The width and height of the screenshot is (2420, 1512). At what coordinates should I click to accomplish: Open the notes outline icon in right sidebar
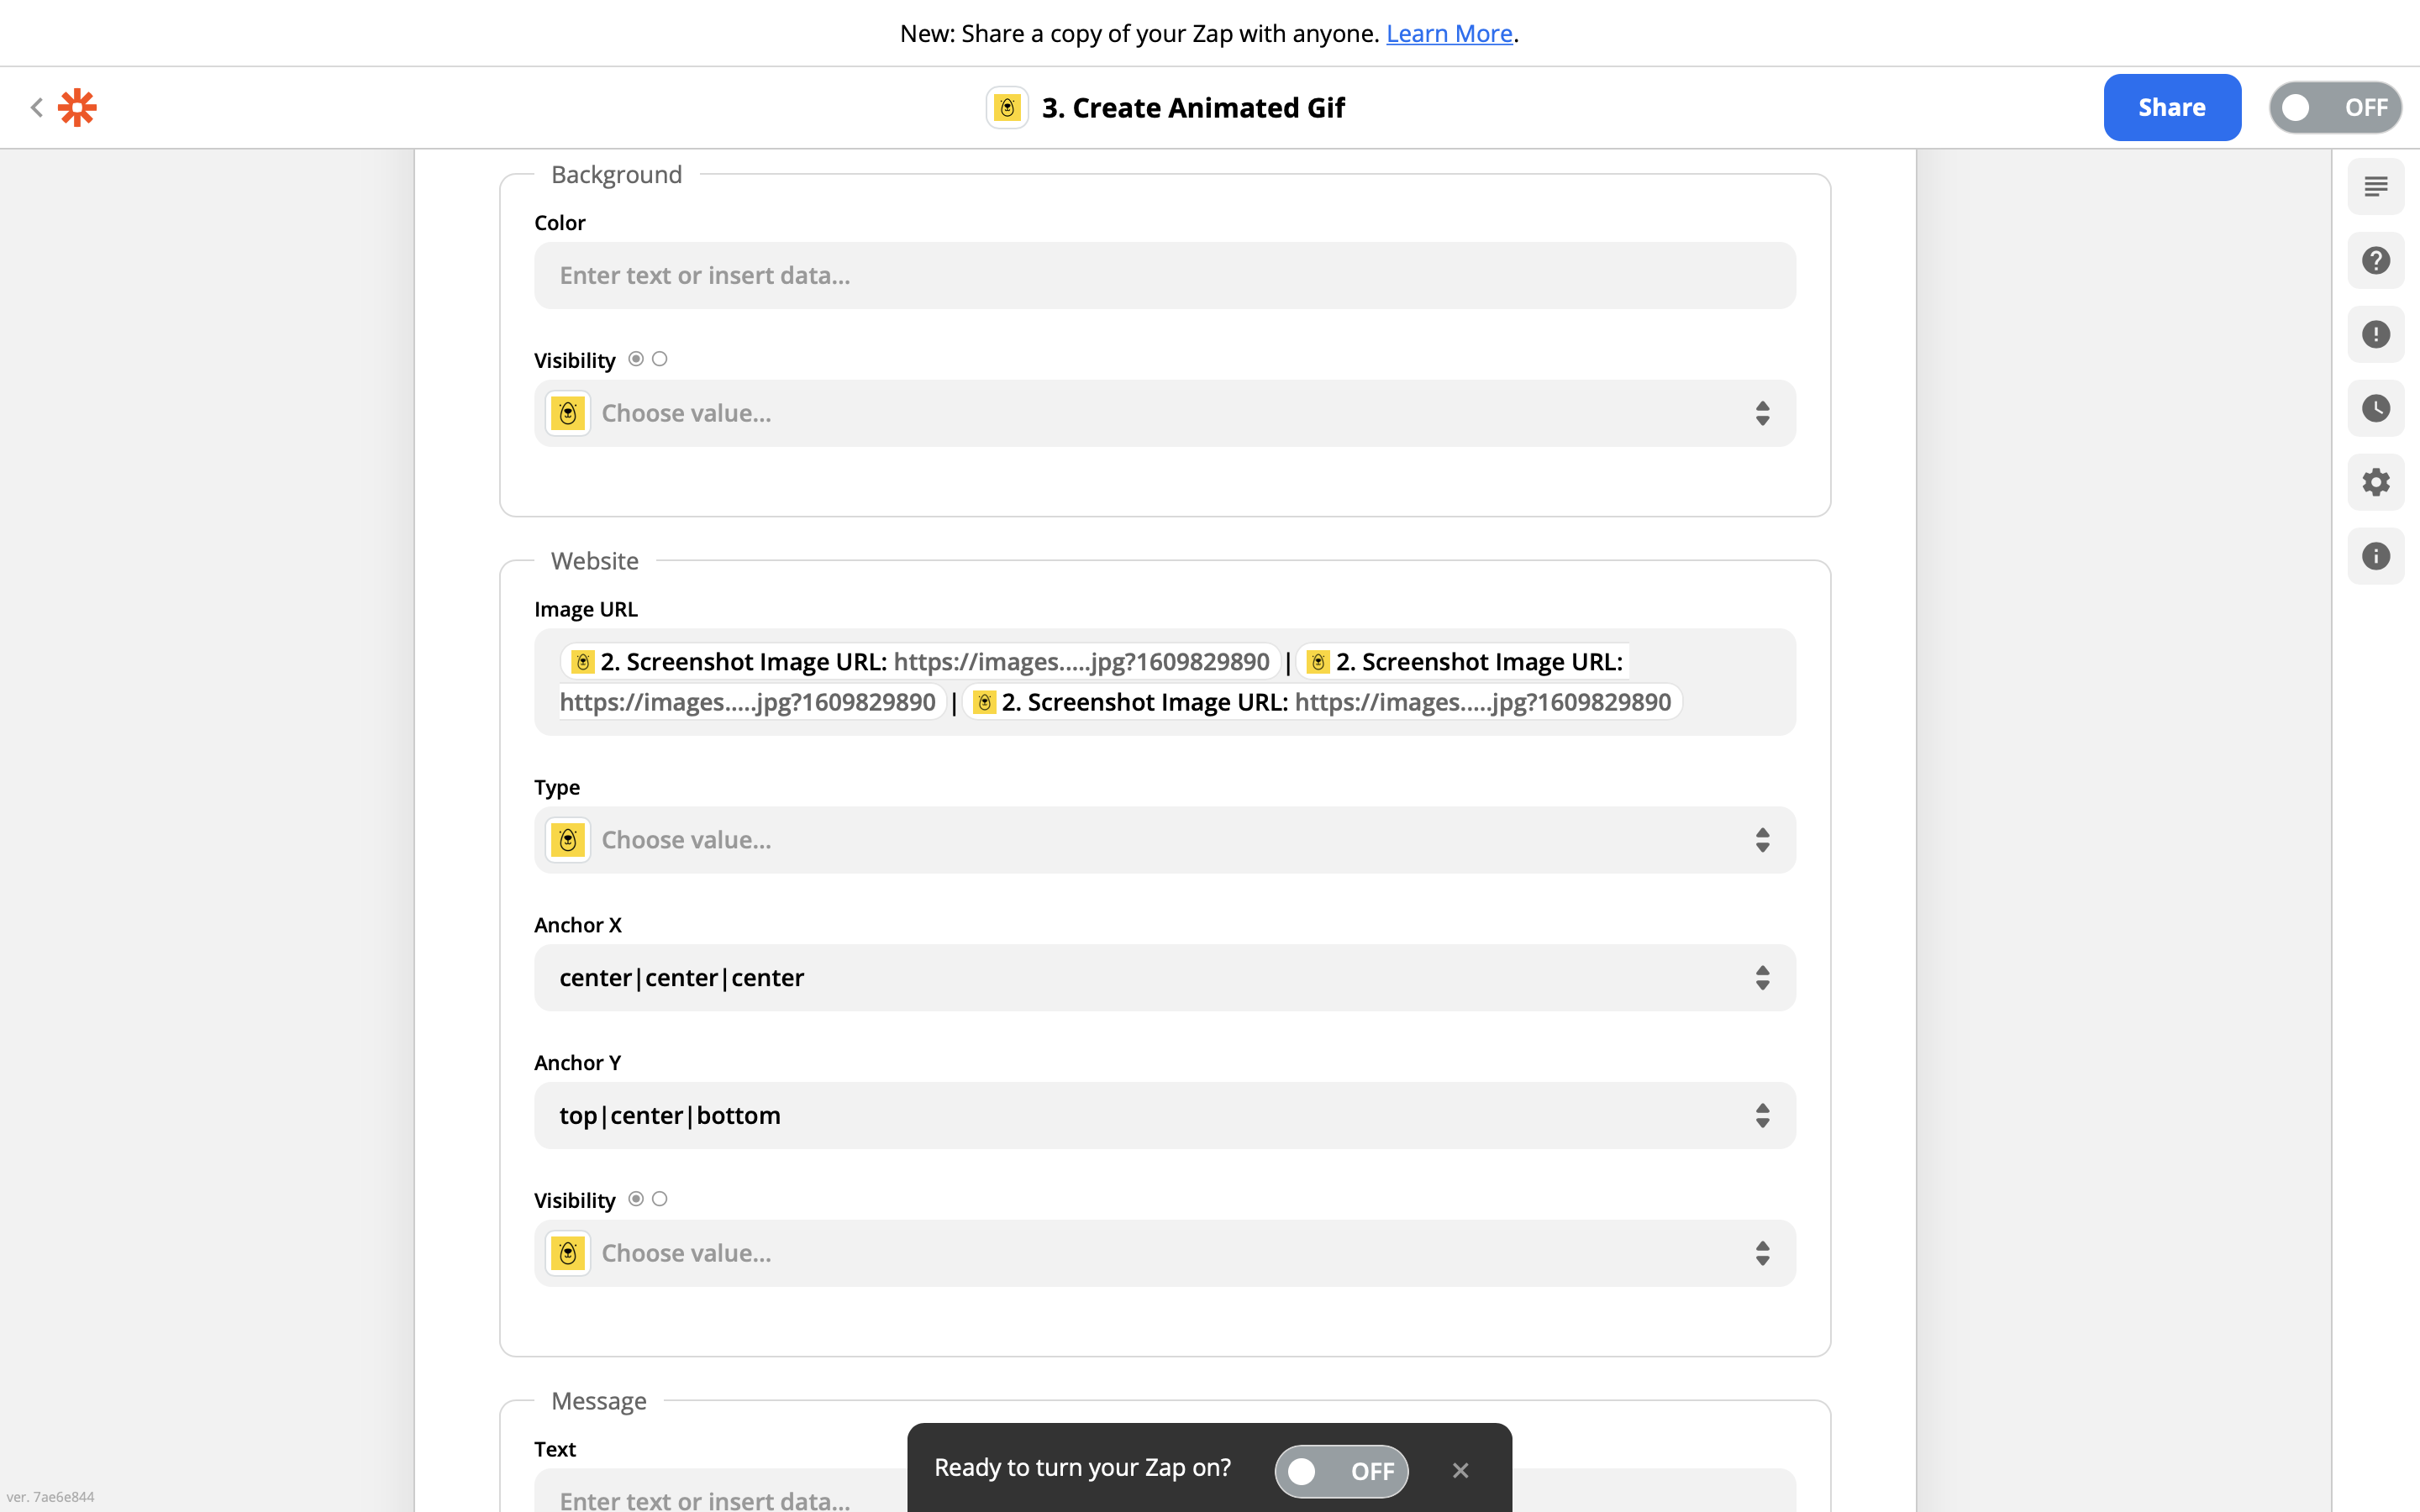point(2375,186)
